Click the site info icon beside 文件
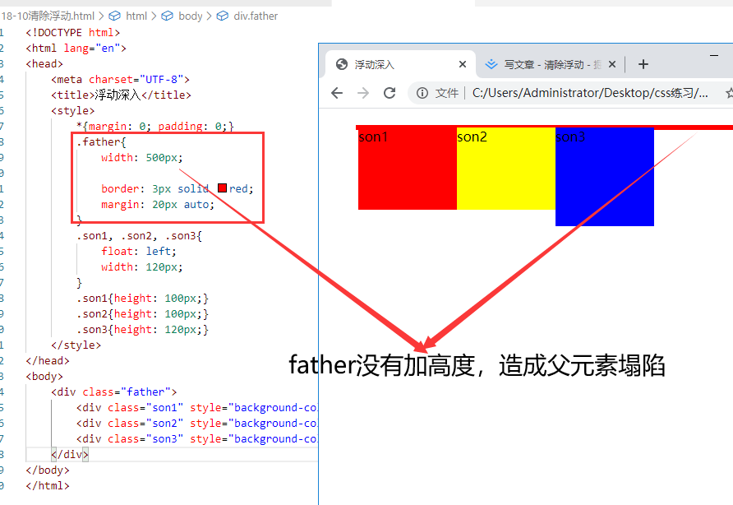Image resolution: width=733 pixels, height=505 pixels. tap(422, 93)
